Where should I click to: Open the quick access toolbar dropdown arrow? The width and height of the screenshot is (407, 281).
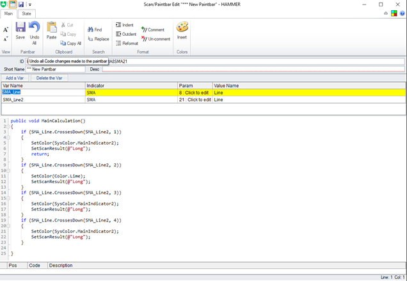30,4
